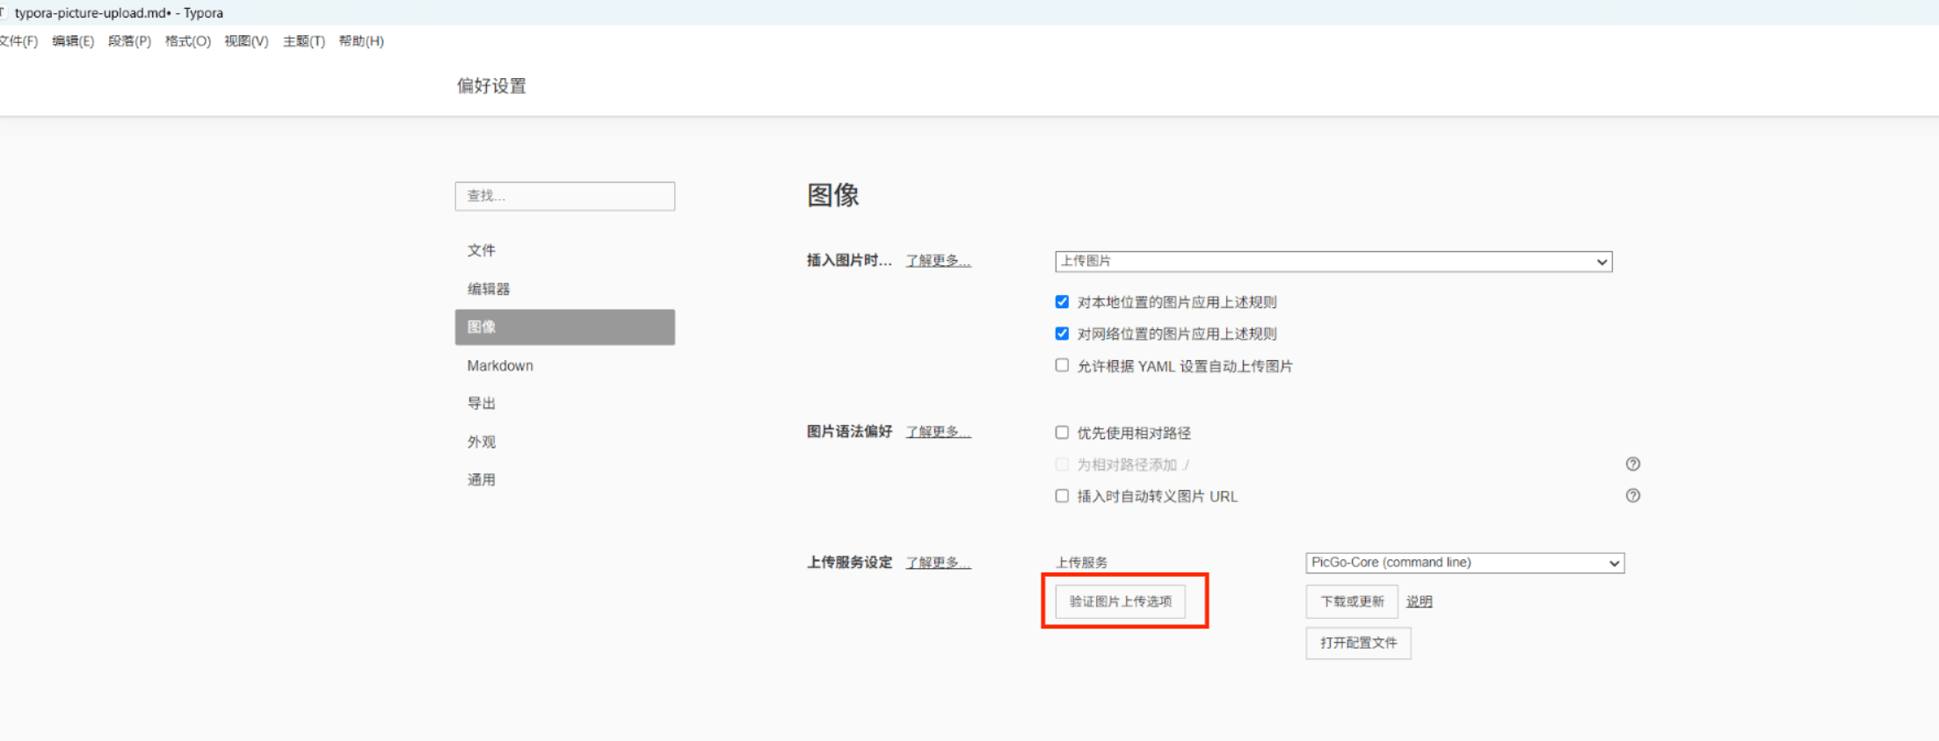Screen dimensions: 1939x741
Task: Click help icon beside auto-escape image URL option
Action: click(x=1632, y=496)
